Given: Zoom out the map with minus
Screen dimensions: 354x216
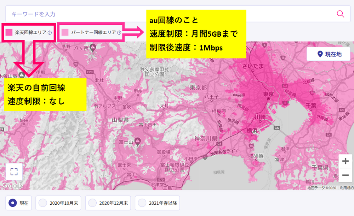Looking at the screenshot, I should tap(345, 175).
